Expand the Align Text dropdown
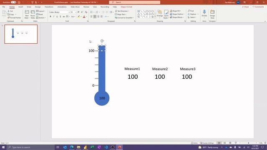 [121, 15]
